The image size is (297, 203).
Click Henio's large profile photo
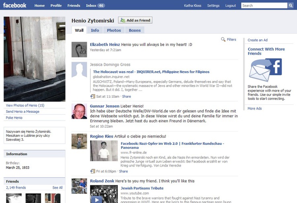pyautogui.click(x=35, y=59)
